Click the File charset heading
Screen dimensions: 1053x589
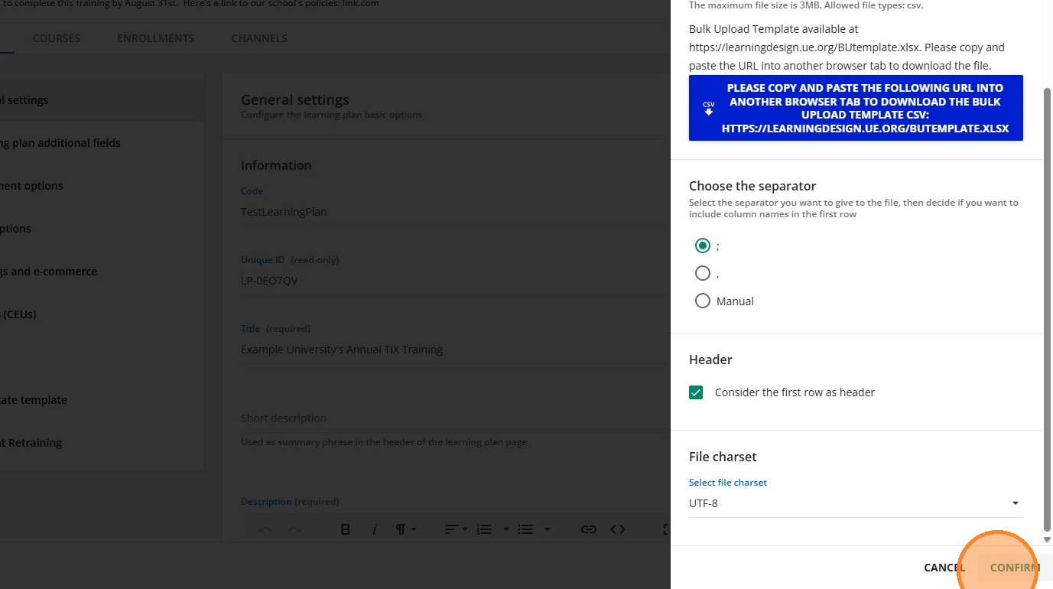(723, 457)
